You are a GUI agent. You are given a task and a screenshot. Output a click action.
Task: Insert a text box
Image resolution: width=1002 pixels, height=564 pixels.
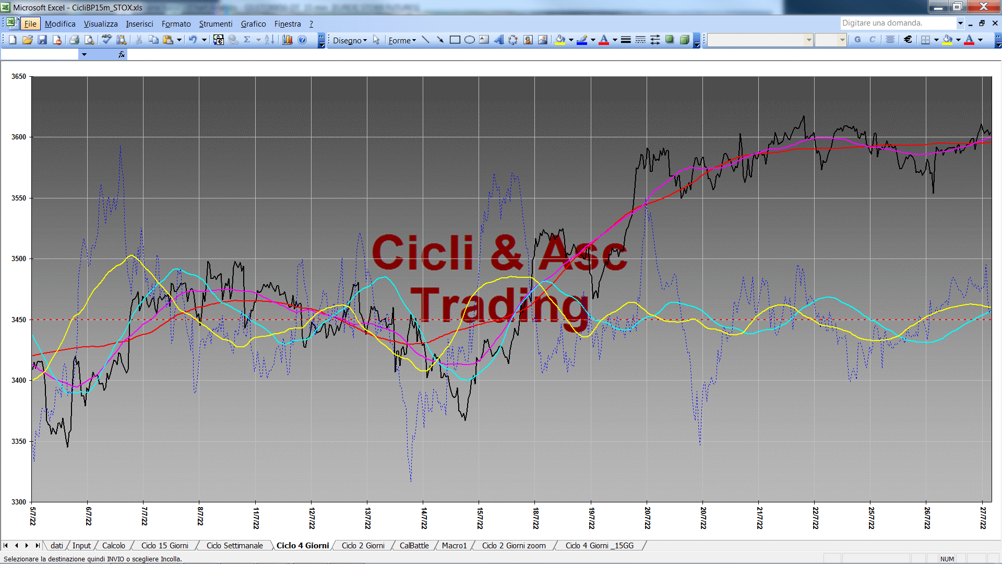click(484, 40)
